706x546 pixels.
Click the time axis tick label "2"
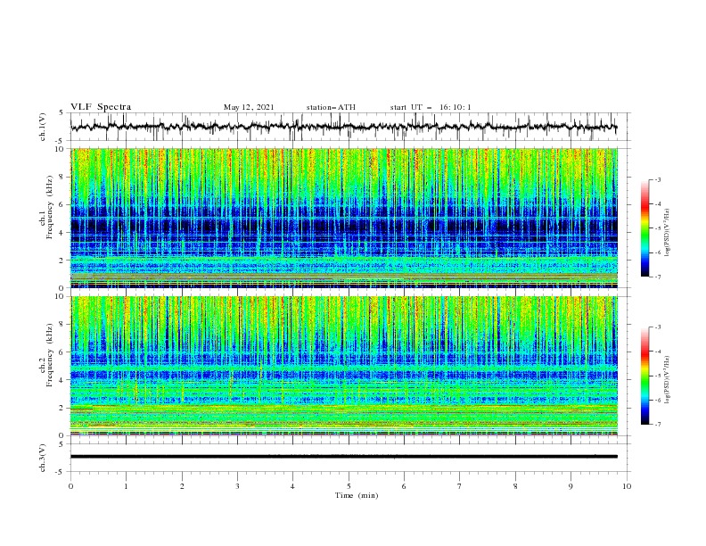(182, 486)
